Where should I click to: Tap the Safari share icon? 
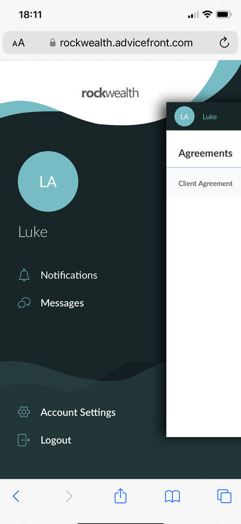pyautogui.click(x=121, y=496)
